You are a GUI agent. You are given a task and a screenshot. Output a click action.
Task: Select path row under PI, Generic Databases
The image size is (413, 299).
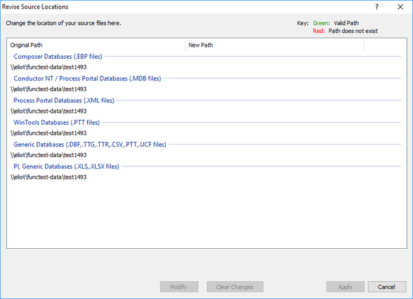[48, 177]
